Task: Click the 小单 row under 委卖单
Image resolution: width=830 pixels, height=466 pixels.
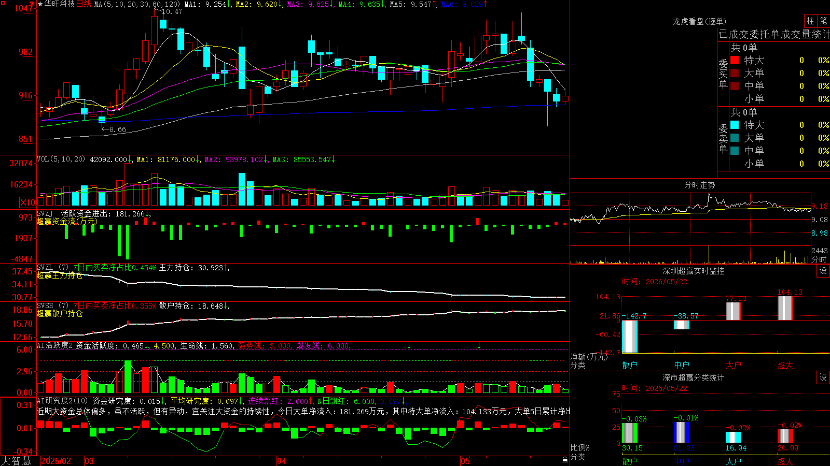Action: pyautogui.click(x=779, y=164)
